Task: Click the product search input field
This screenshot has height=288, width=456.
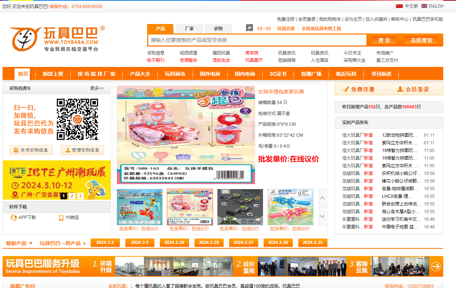Action: coord(257,40)
